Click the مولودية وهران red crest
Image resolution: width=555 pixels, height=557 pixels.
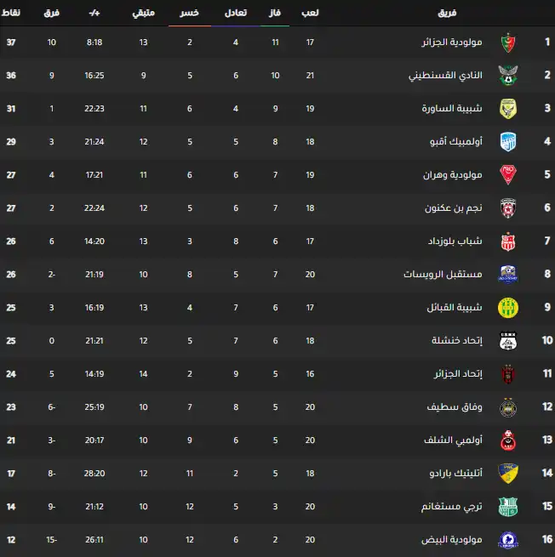click(508, 174)
